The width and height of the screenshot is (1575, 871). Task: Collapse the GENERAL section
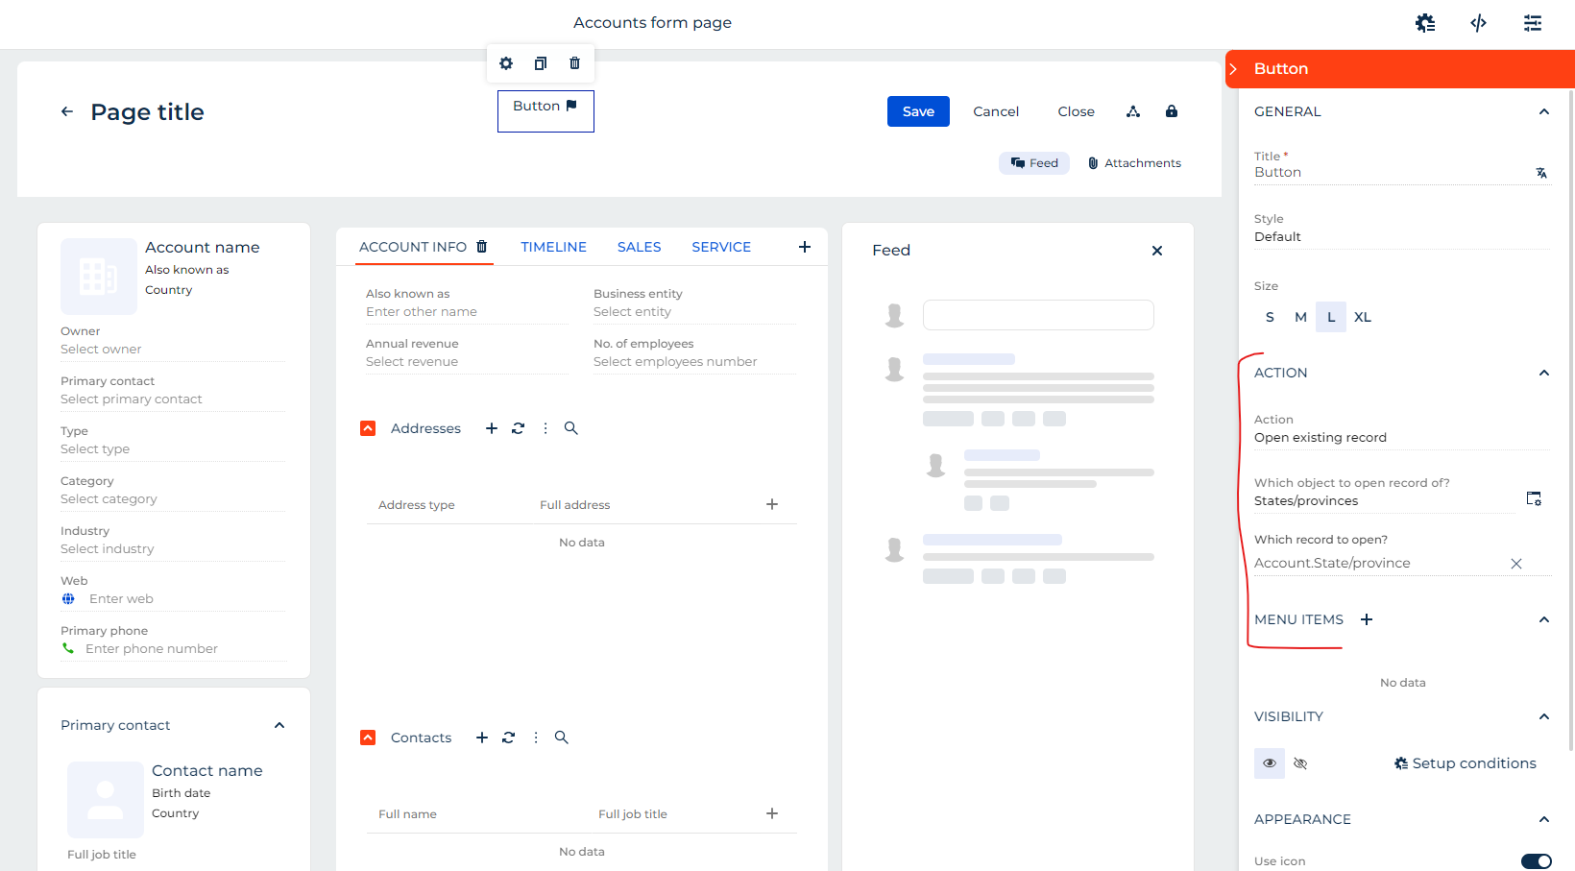(x=1544, y=111)
